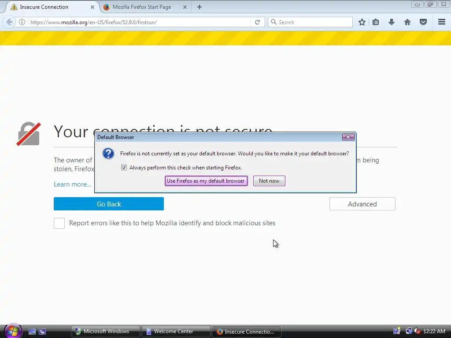The width and height of the screenshot is (451, 338).
Task: Open Advanced certificate options
Action: click(362, 204)
